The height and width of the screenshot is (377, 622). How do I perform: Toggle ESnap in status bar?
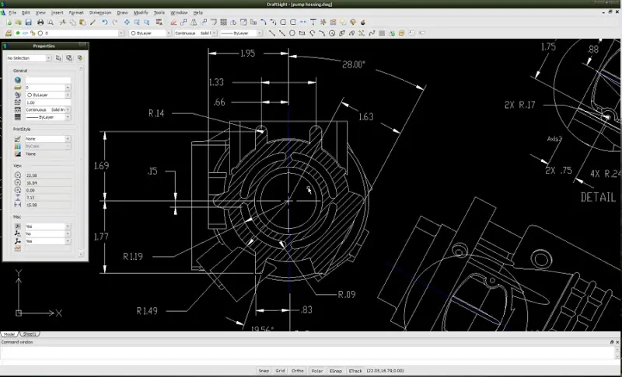tap(336, 371)
